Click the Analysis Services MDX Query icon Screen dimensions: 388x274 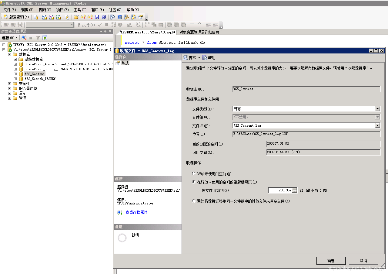[x=44, y=17]
